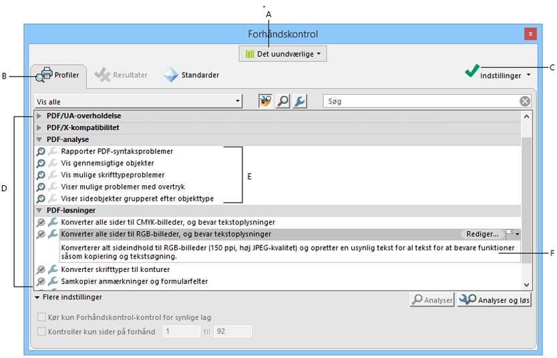The height and width of the screenshot is (358, 557).
Task: Open the Det uundværlige library dropdown
Action: [283, 54]
